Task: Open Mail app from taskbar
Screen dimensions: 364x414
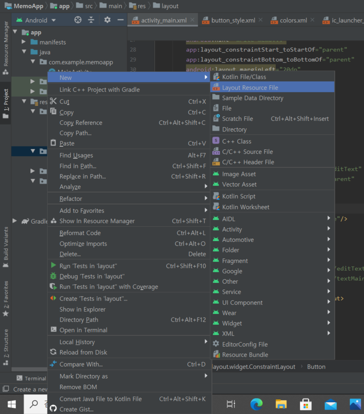Action: (331, 404)
